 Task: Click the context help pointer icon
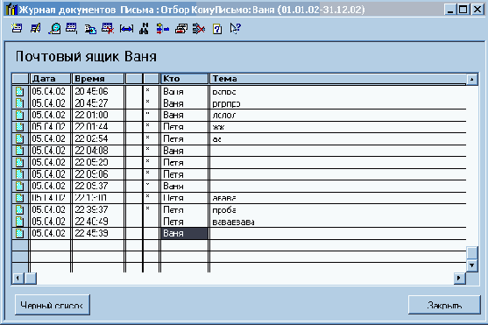235,28
